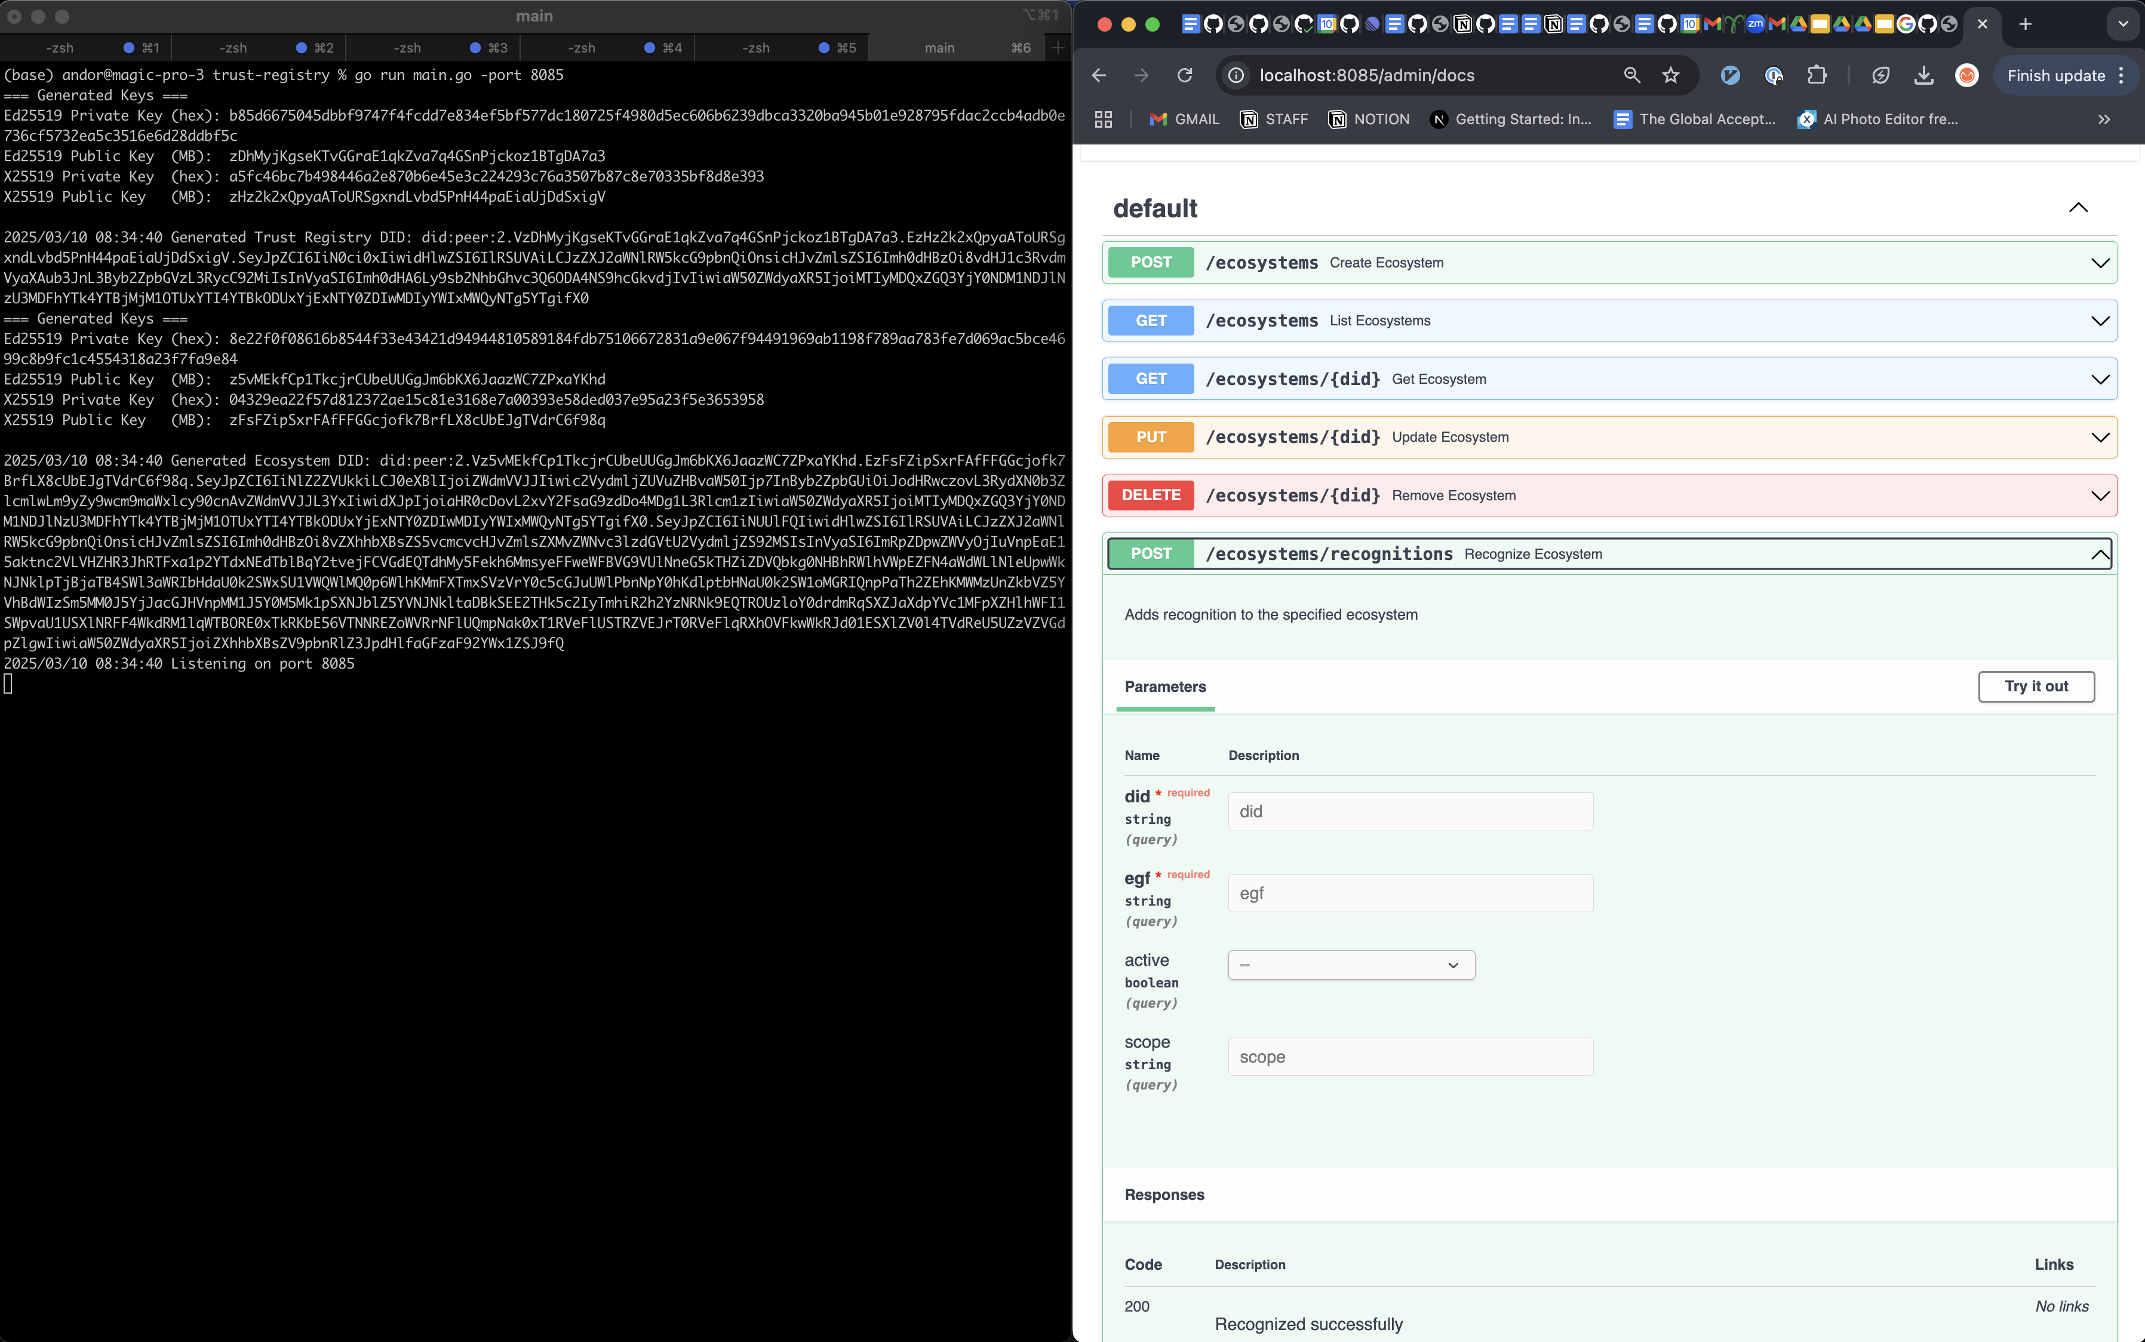Show hidden bookmarks overflow chevron
The image size is (2145, 1342).
(2104, 119)
